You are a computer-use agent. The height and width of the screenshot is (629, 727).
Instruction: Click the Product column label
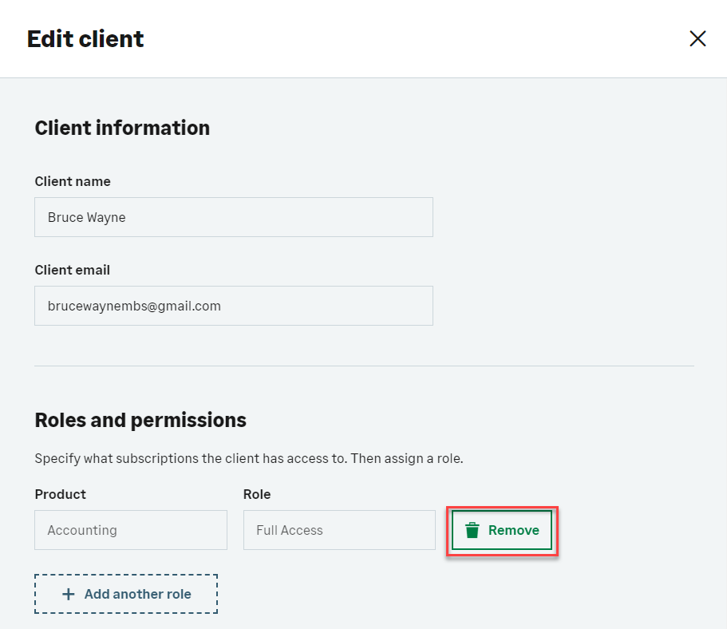(x=61, y=494)
